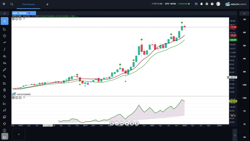
Task: Select the AAPL - Monthly chart tab
Action: pos(24,13)
